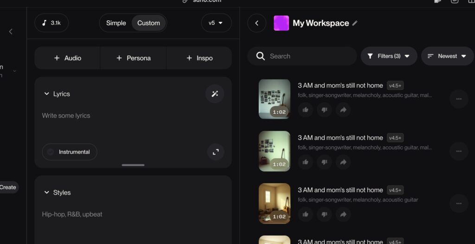The width and height of the screenshot is (475, 244).
Task: Open the v5 model version dropdown
Action: coord(216,23)
